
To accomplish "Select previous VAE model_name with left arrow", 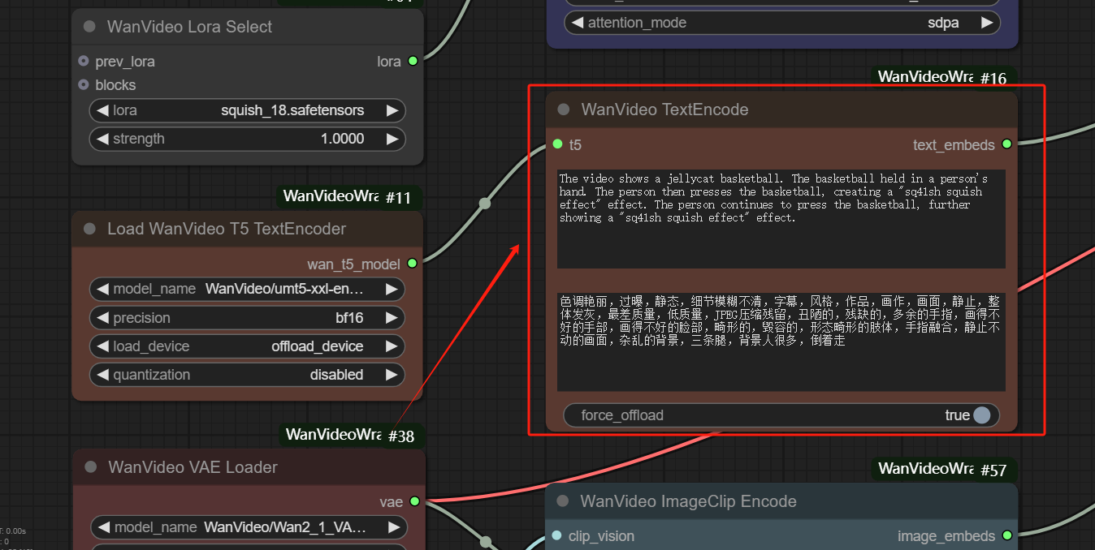I will tap(104, 527).
